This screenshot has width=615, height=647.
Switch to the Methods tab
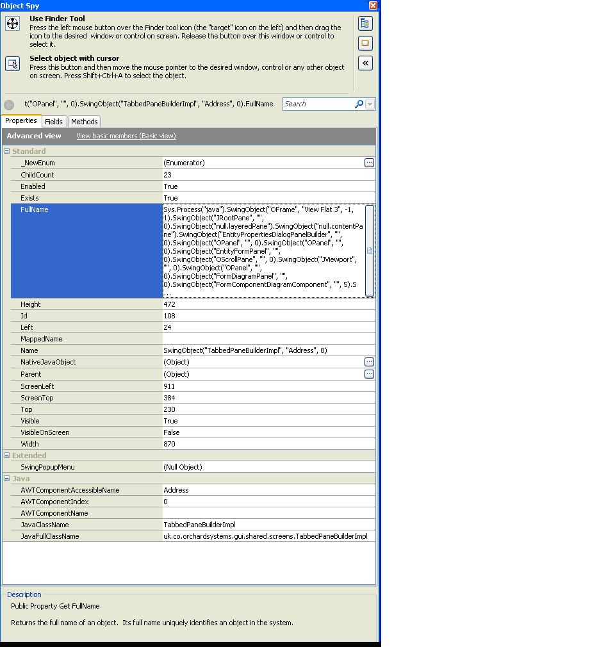click(x=84, y=121)
